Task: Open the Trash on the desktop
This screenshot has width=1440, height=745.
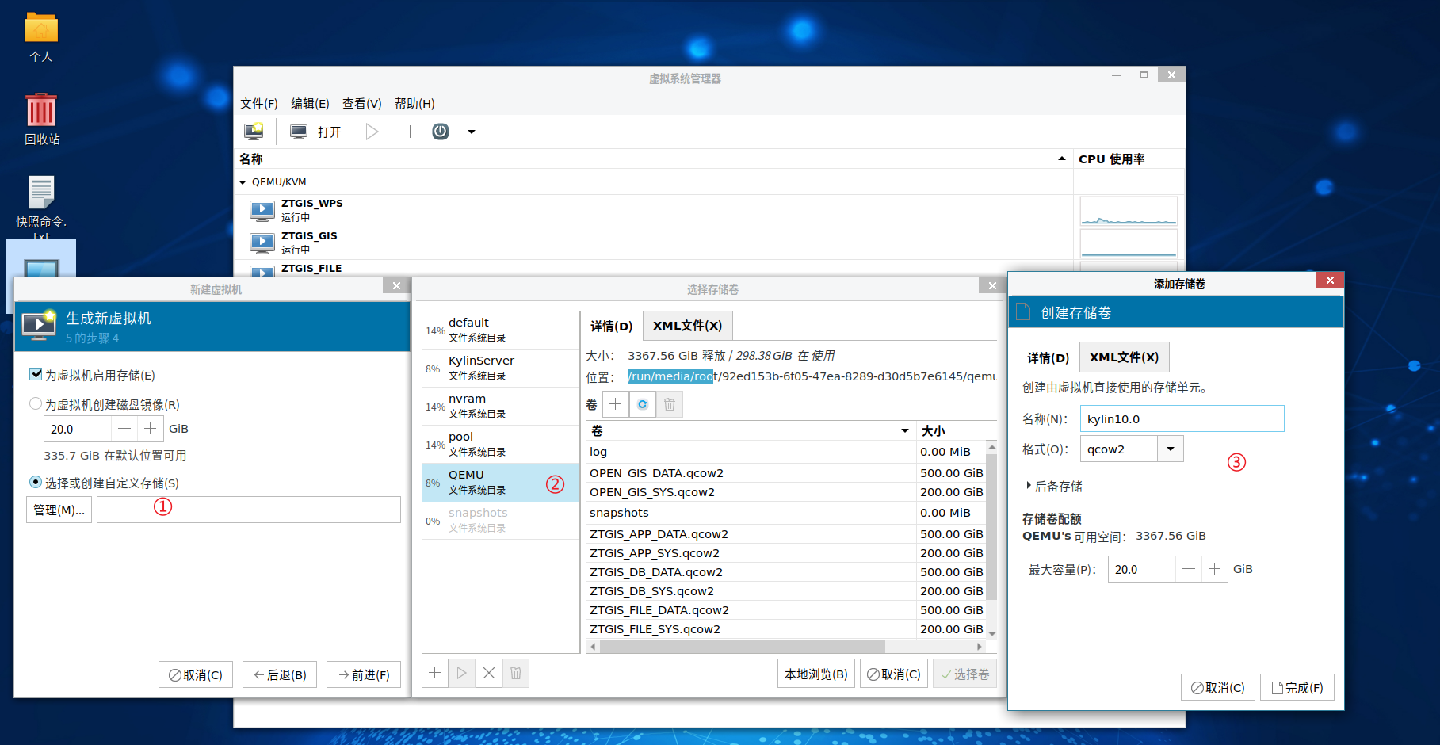Action: click(x=40, y=111)
